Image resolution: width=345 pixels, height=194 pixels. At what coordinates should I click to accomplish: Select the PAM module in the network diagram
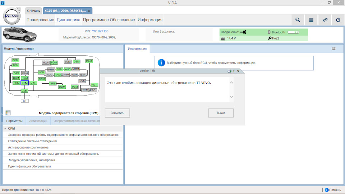pyautogui.click(x=89, y=61)
